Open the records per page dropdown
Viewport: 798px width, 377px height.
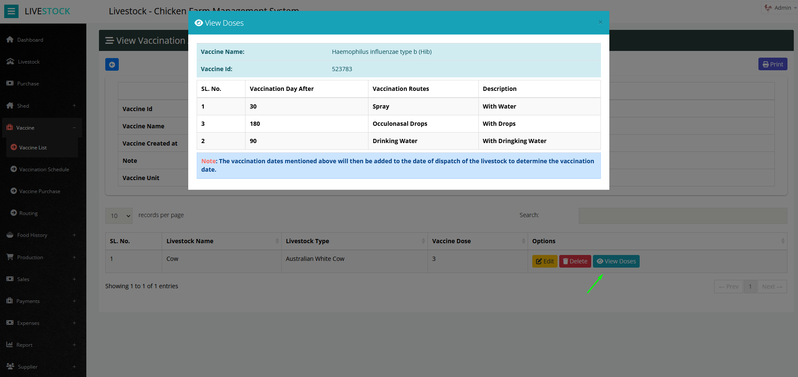[119, 216]
